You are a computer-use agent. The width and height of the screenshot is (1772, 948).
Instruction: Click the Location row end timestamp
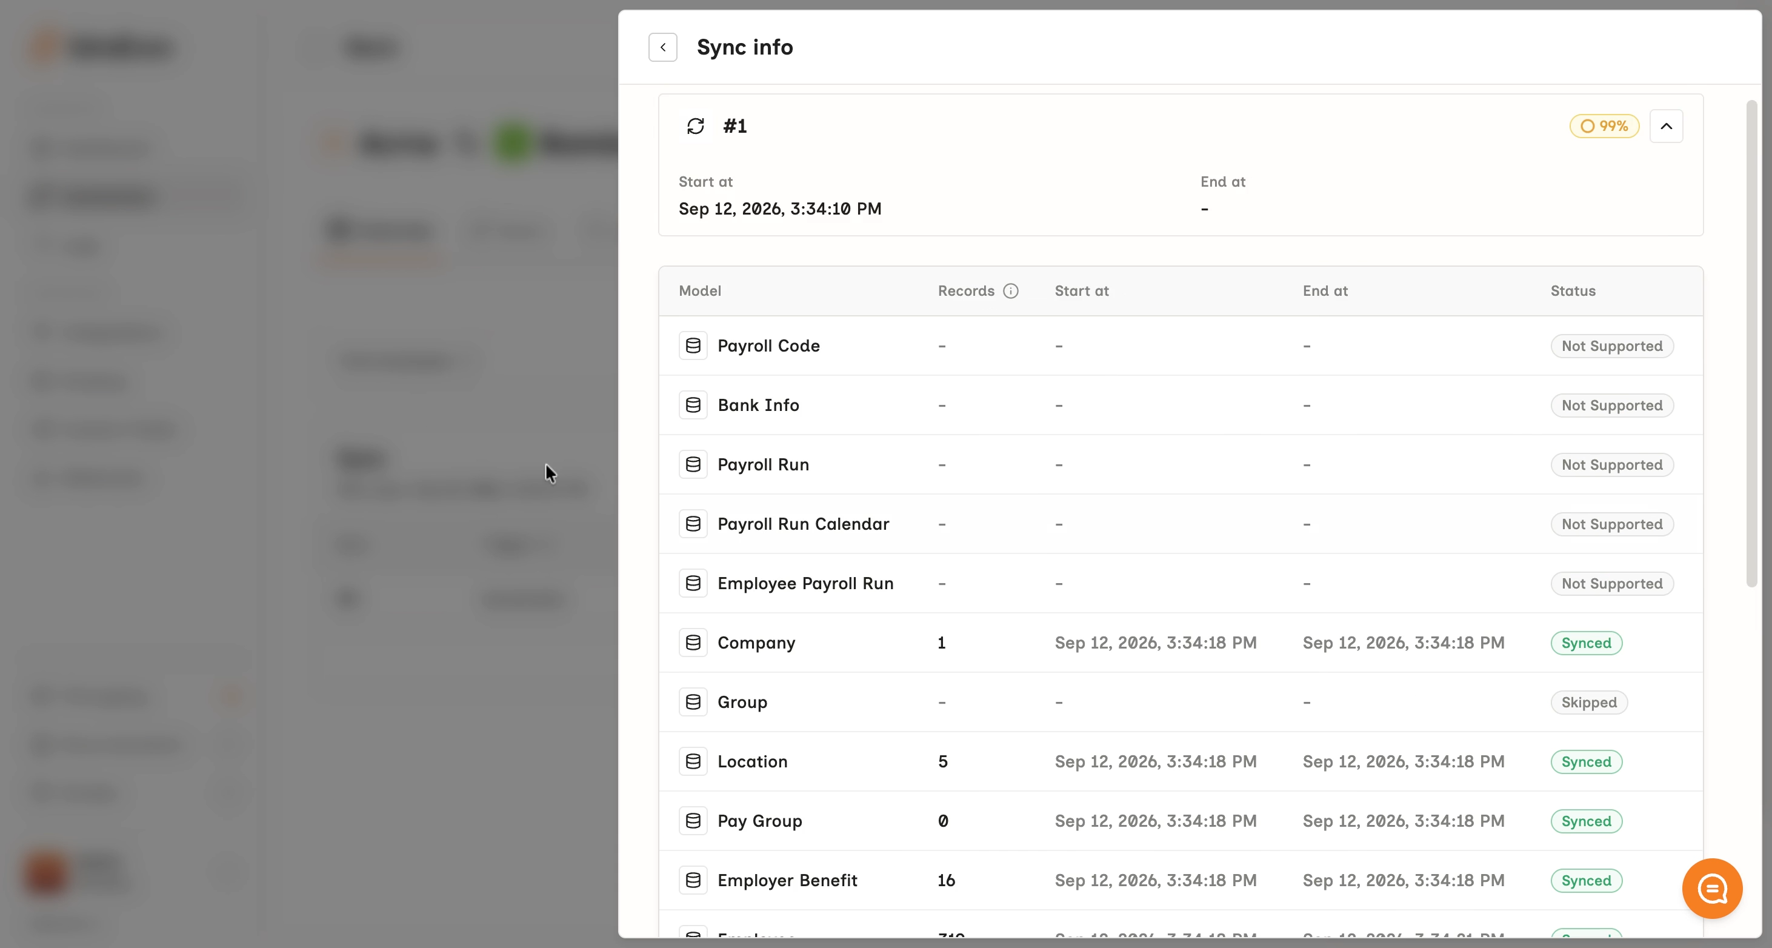[x=1404, y=761]
